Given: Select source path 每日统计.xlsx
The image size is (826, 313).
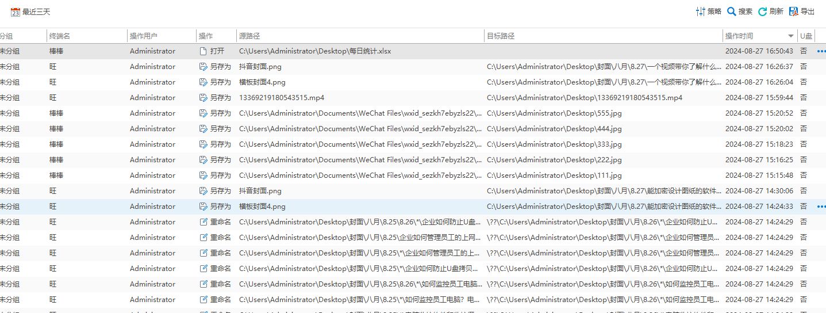Looking at the screenshot, I should 315,51.
